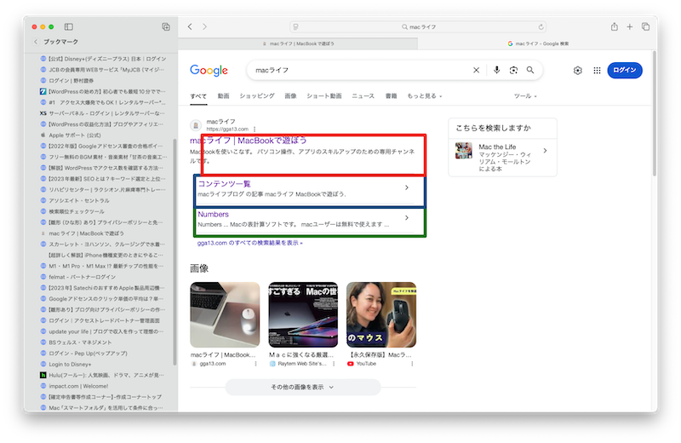
Task: Reload page from the address bar
Action: (541, 27)
